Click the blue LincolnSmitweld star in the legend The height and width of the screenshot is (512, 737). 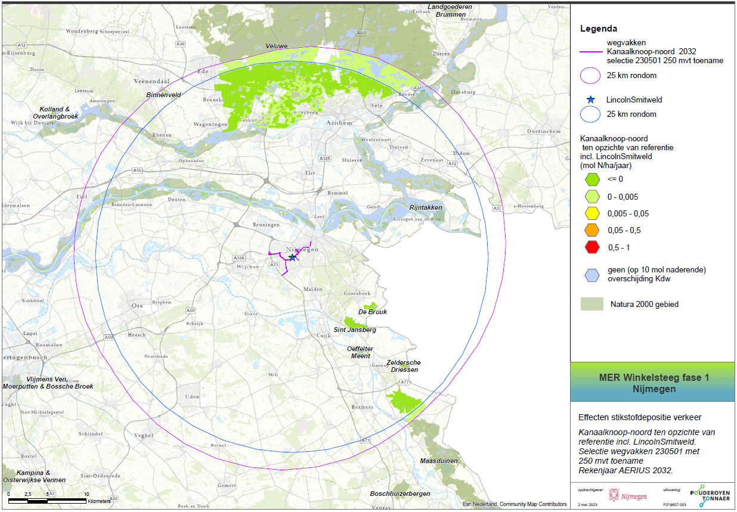point(590,100)
